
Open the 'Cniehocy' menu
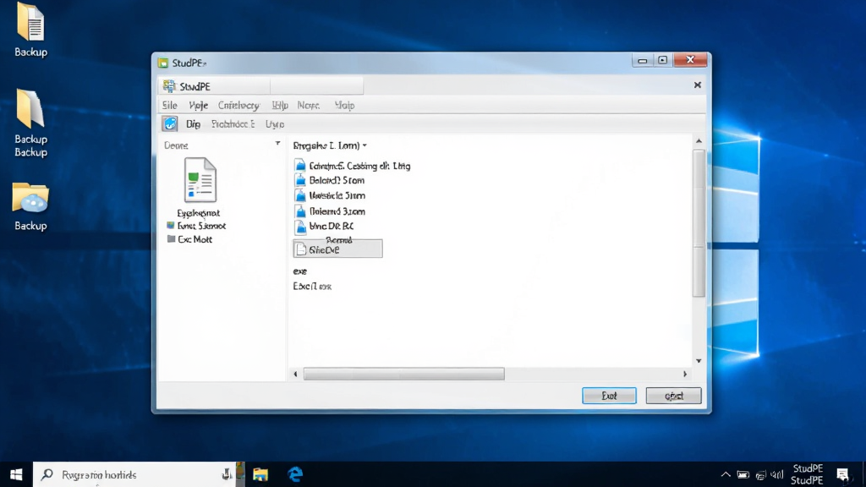(238, 105)
